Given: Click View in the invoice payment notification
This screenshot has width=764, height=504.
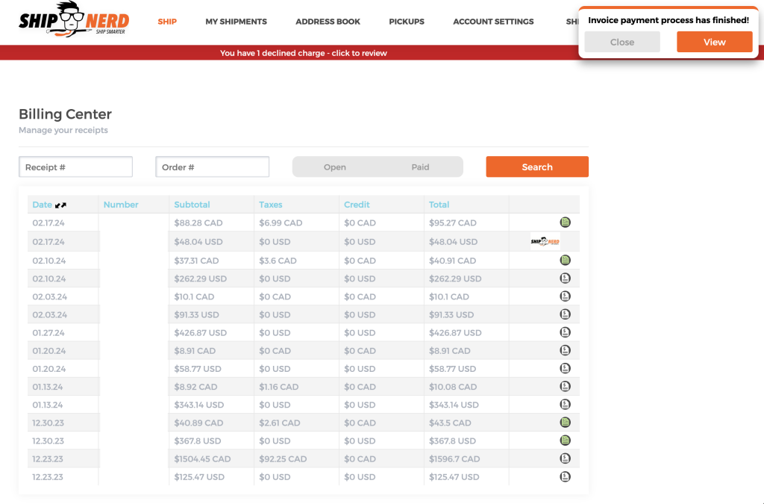Looking at the screenshot, I should [714, 43].
